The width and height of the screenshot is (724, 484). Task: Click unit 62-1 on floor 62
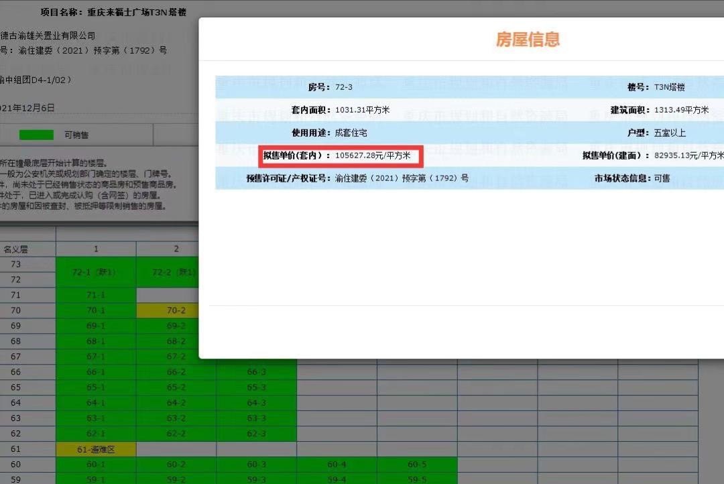pos(96,434)
